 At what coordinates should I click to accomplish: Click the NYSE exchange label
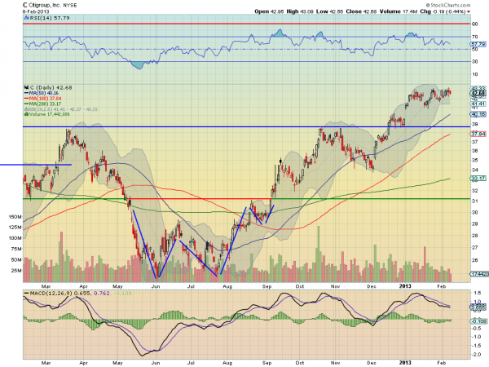(70, 6)
